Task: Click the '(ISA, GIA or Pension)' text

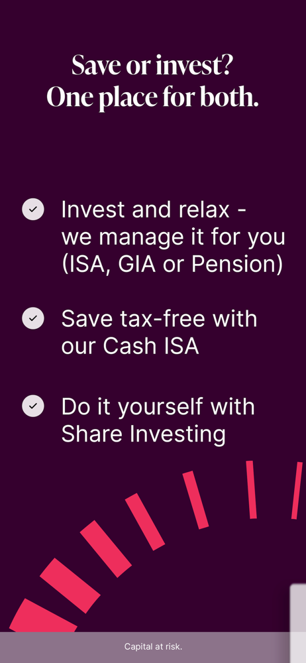Action: coord(172,266)
